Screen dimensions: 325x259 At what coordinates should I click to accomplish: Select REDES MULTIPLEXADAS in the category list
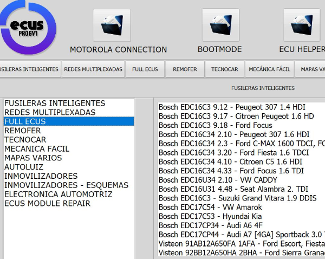[69, 112]
